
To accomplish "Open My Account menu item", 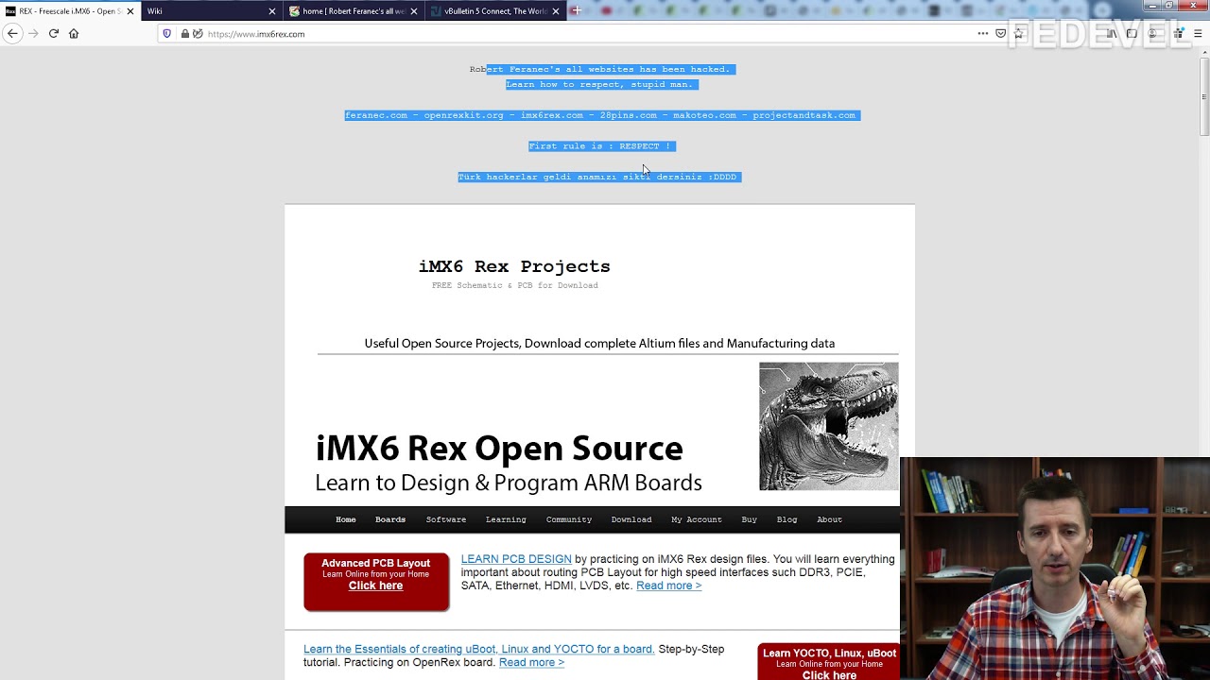I will coord(697,519).
